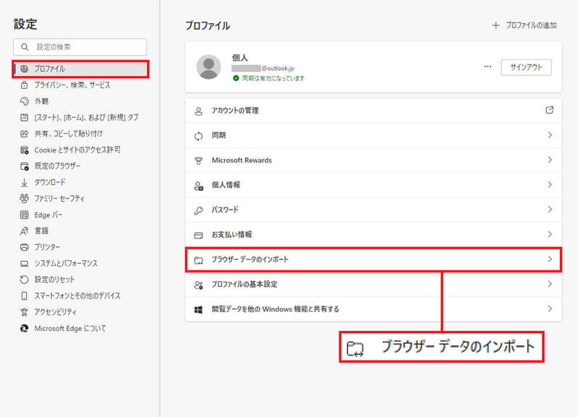Click the @outlook.jp email address text

(x=278, y=68)
